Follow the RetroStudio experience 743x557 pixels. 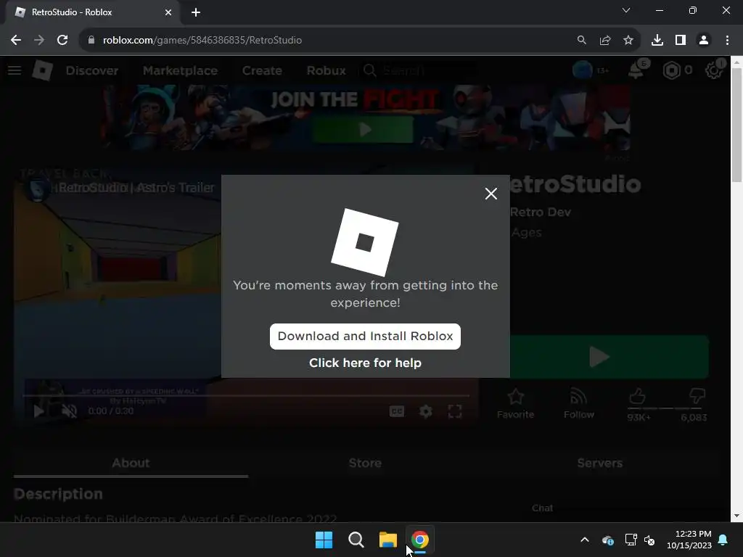tap(578, 403)
